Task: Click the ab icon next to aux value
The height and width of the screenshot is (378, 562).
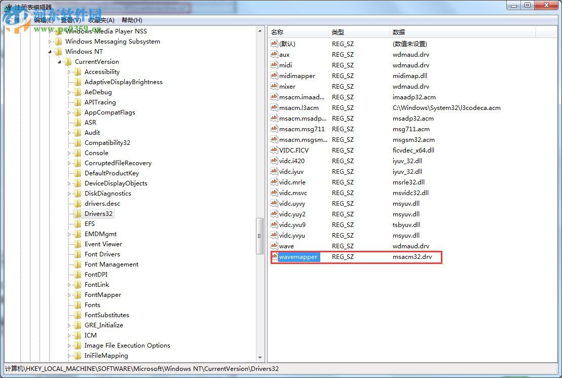Action: coord(274,54)
